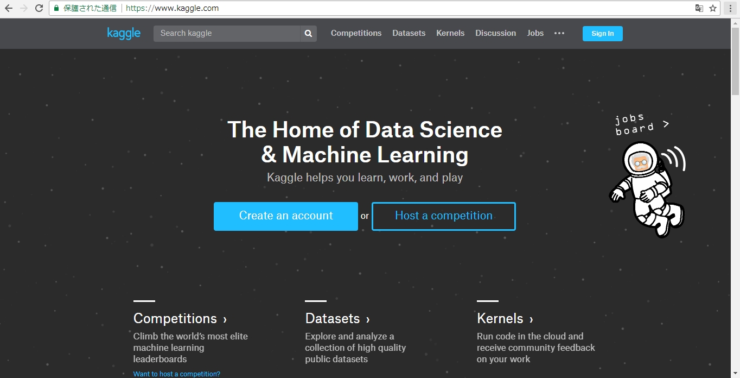Open the Chrome menu icon
Screen dimensions: 740x378
pos(731,8)
